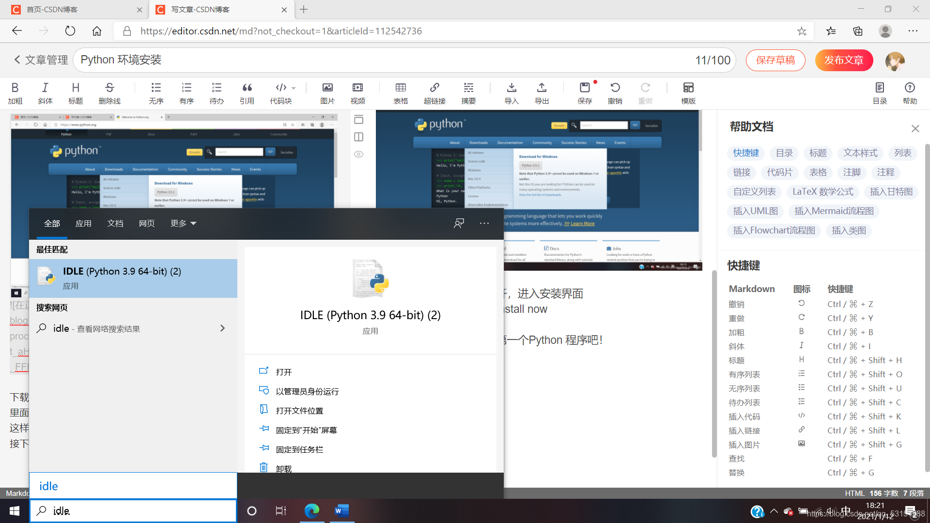
Task: Insert an ordered list (有序)
Action: click(186, 93)
